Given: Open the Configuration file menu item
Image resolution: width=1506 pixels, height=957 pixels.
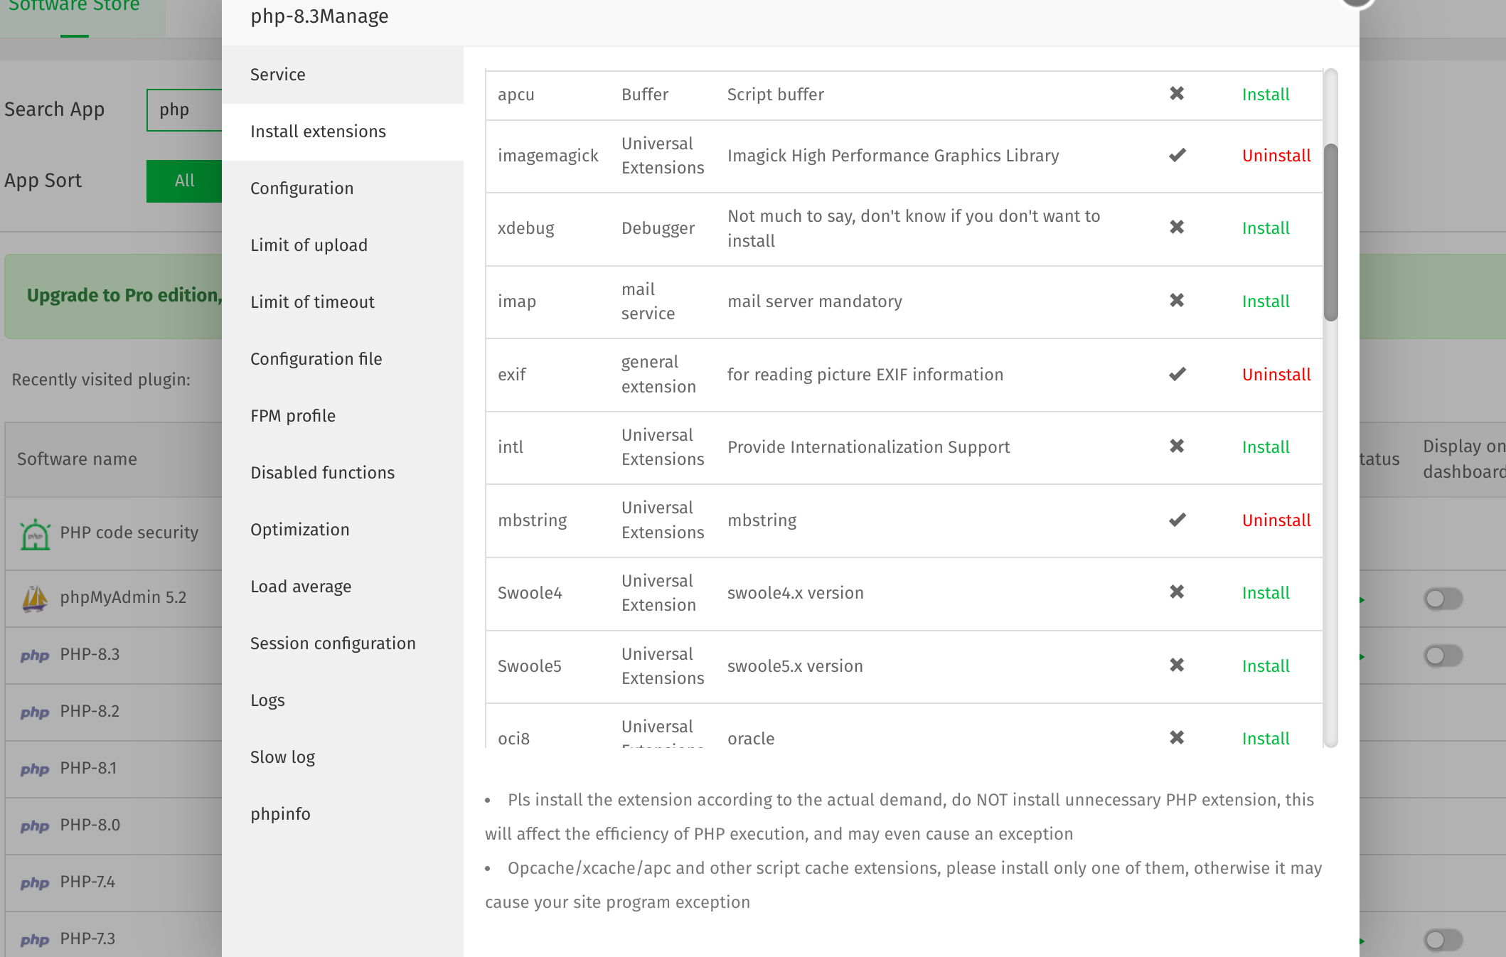Looking at the screenshot, I should coord(316,359).
